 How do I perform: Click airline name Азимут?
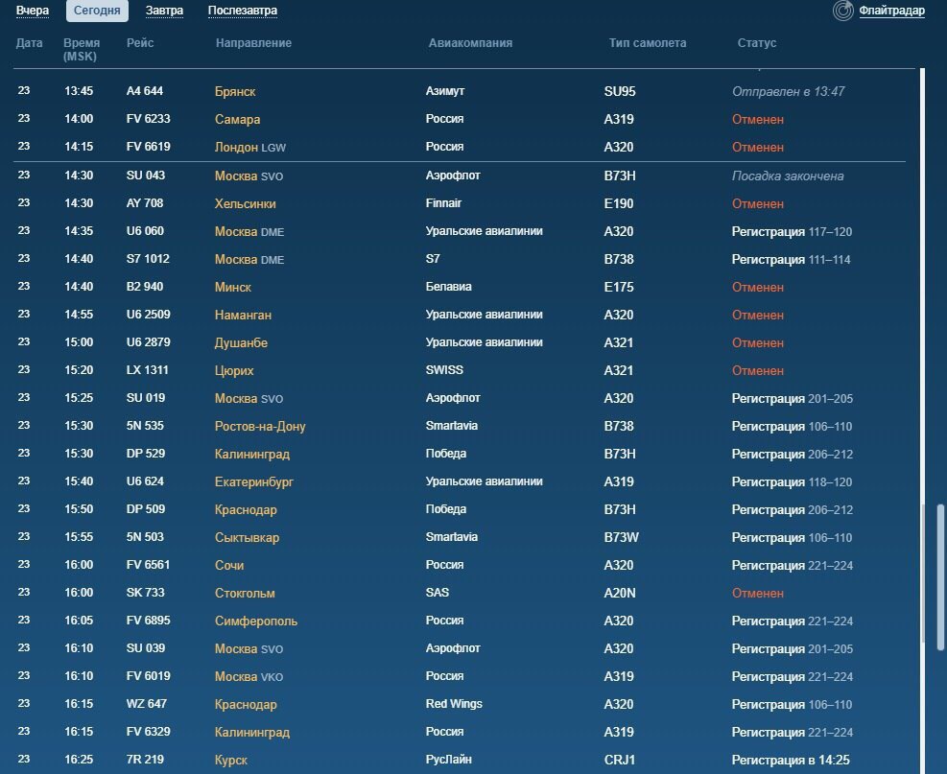(445, 90)
